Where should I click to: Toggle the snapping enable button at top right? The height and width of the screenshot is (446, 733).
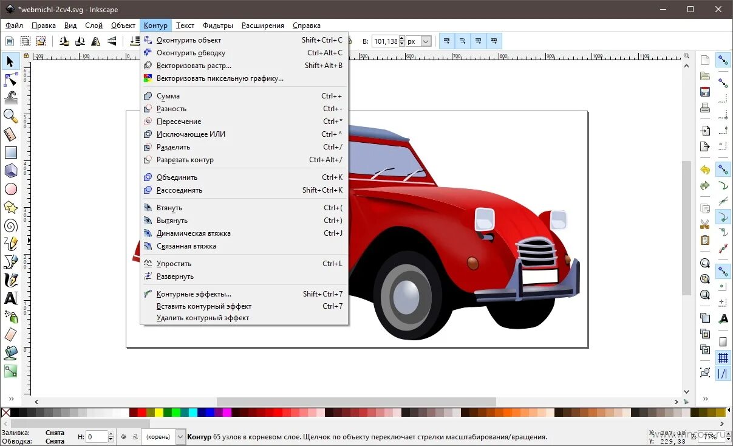coord(723,60)
